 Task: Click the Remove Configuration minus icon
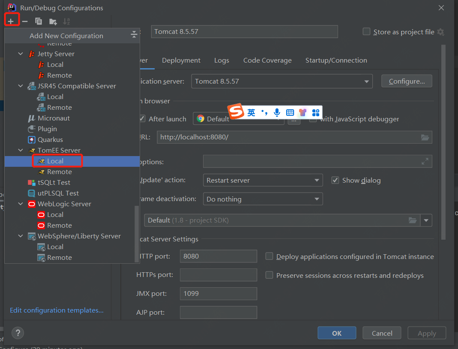pos(25,21)
